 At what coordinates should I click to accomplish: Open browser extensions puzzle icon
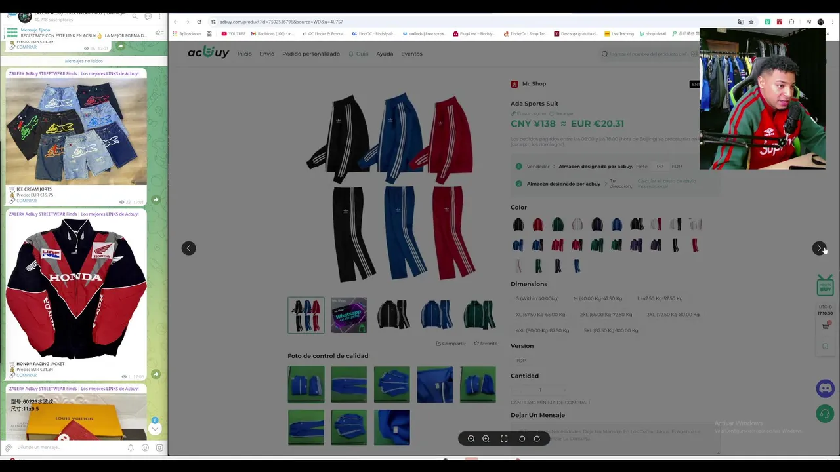pos(791,22)
